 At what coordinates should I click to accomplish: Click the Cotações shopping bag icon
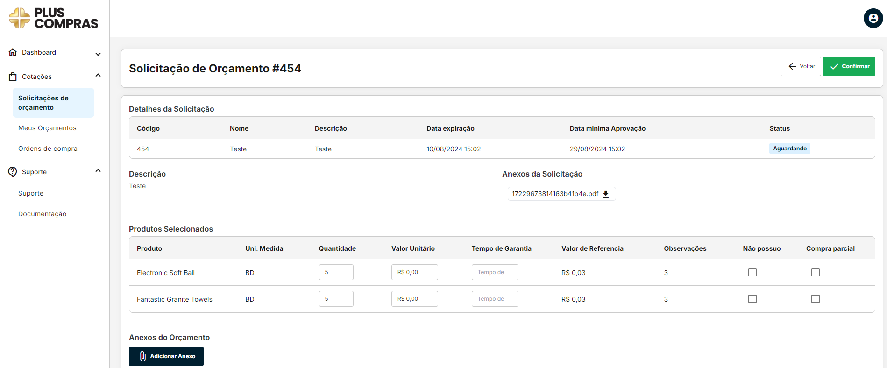[13, 77]
